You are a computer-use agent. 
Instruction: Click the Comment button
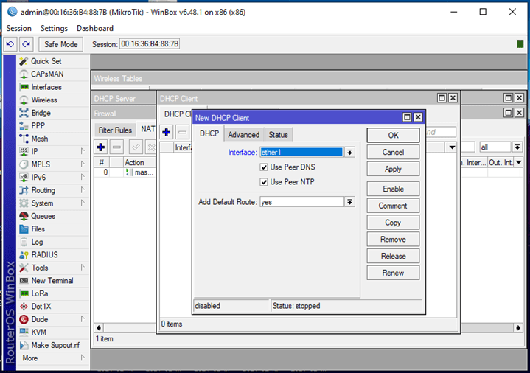point(393,206)
